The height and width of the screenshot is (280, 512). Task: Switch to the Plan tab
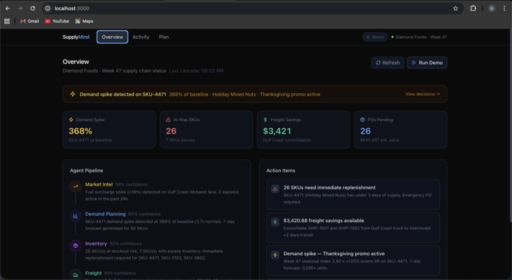click(164, 37)
